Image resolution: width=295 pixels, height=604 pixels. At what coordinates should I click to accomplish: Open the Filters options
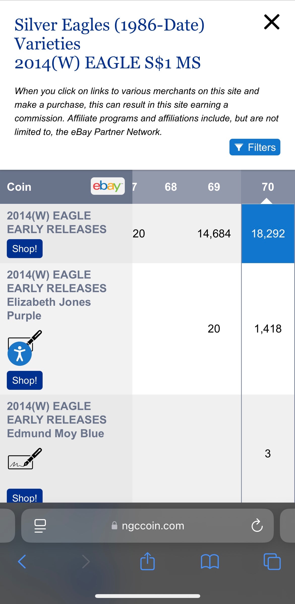[x=255, y=147]
